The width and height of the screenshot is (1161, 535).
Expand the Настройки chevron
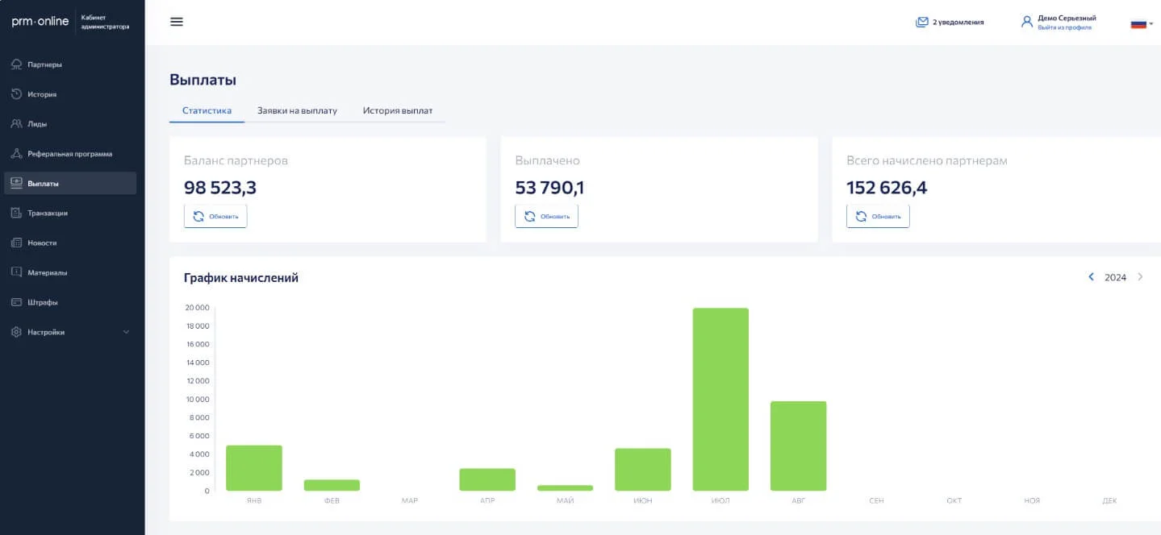coord(126,332)
